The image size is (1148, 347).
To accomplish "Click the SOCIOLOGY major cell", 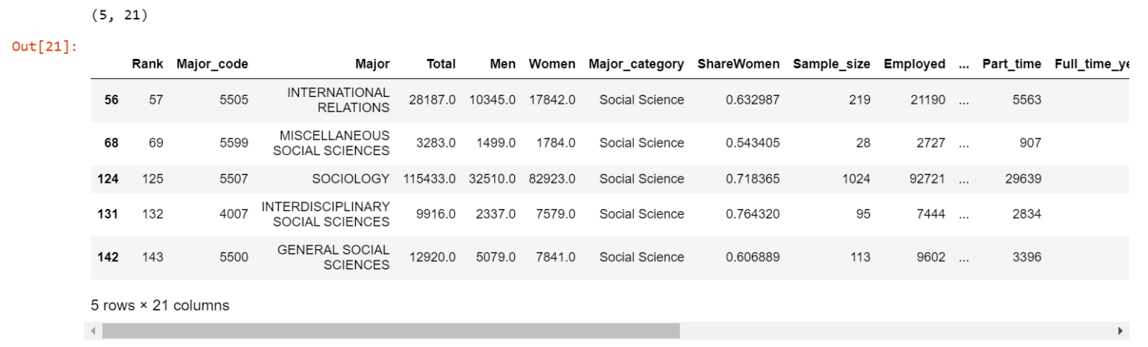I will point(351,179).
